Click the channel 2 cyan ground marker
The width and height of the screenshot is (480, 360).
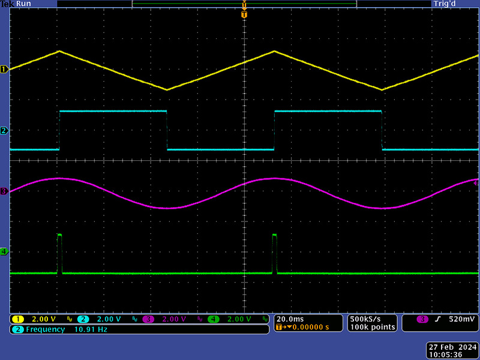coord(4,131)
